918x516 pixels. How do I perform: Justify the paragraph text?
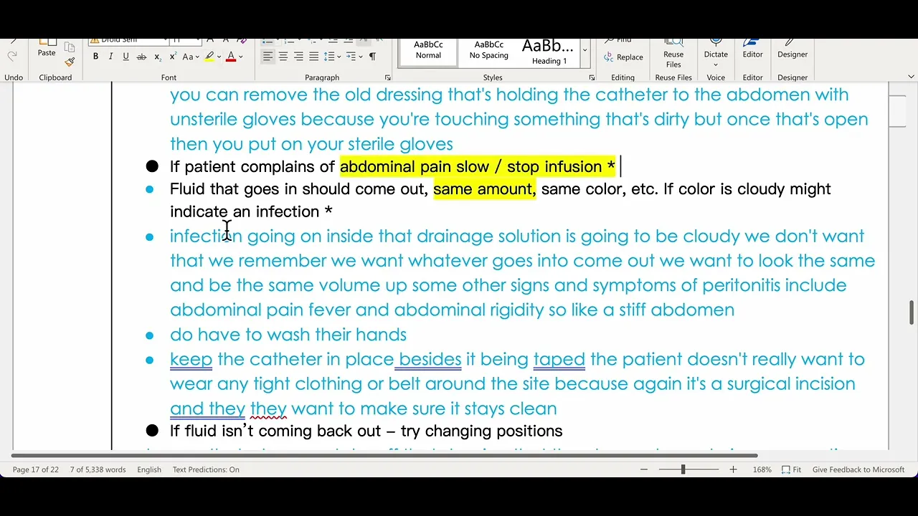pyautogui.click(x=313, y=57)
